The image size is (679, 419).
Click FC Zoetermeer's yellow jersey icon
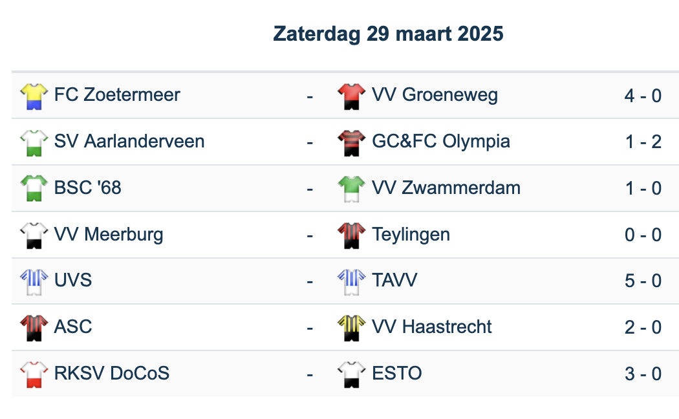point(34,96)
